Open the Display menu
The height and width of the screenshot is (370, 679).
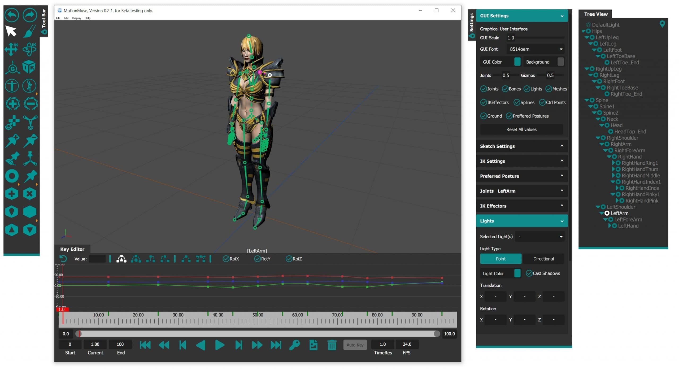pyautogui.click(x=77, y=18)
